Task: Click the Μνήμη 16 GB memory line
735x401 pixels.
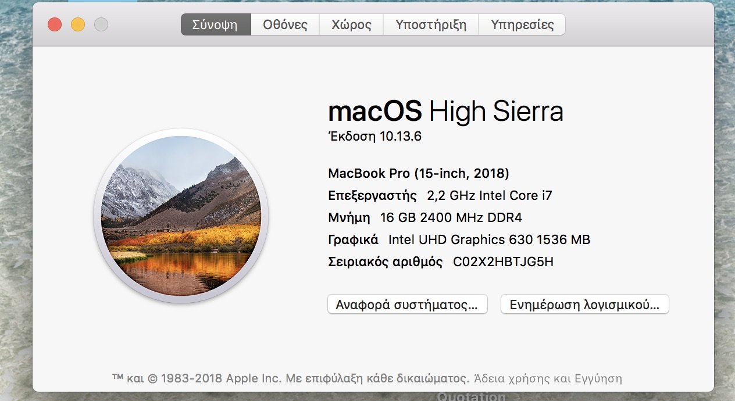Action: [x=425, y=218]
